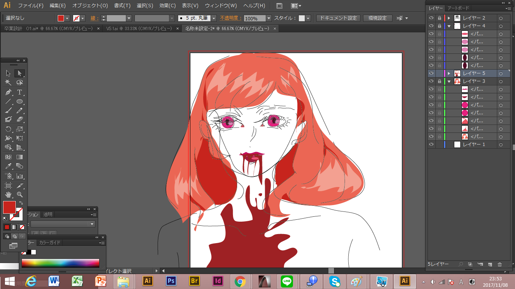Delete selection with Layers panel trash icon
Screen dimensions: 515x289
[x=500, y=265]
